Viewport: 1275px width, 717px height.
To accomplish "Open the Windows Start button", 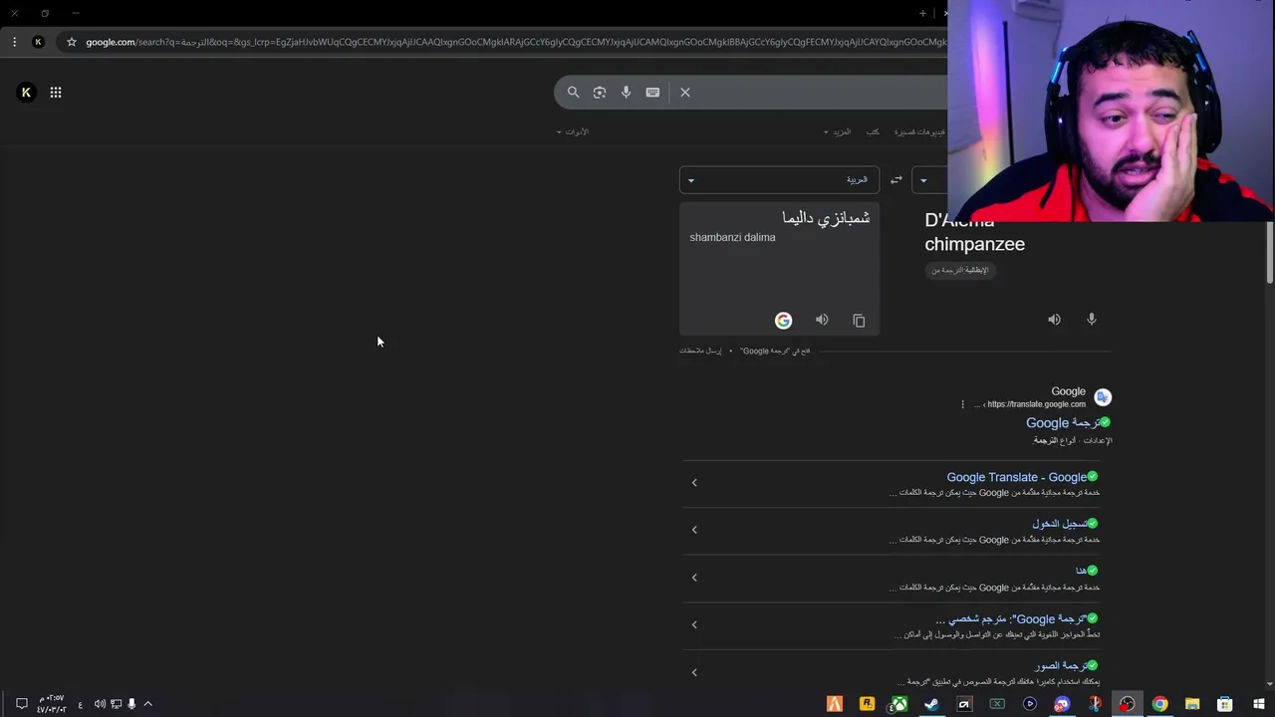I will 1259,704.
